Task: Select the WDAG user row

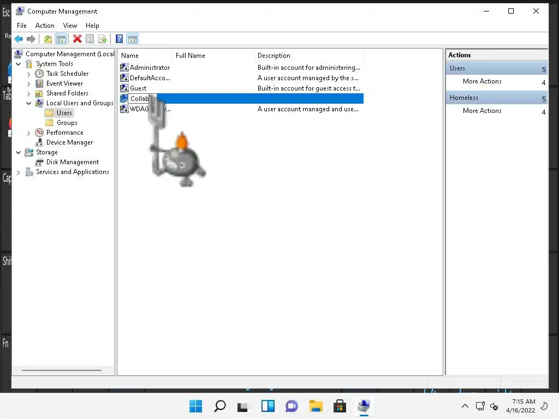Action: point(242,109)
